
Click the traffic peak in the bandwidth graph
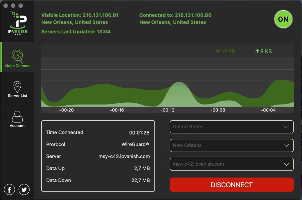click(x=179, y=94)
